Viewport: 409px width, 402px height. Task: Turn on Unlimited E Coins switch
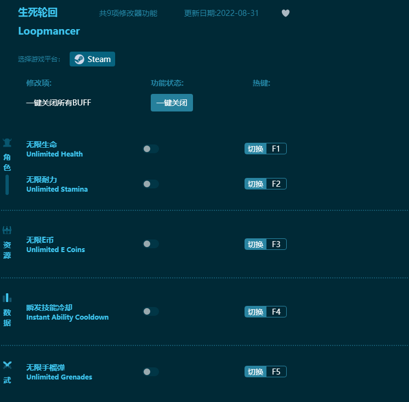(x=151, y=244)
